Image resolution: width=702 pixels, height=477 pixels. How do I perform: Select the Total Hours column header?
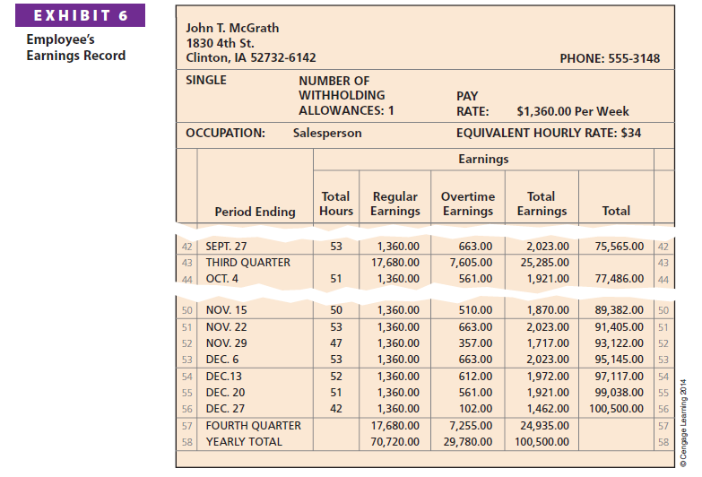(335, 204)
